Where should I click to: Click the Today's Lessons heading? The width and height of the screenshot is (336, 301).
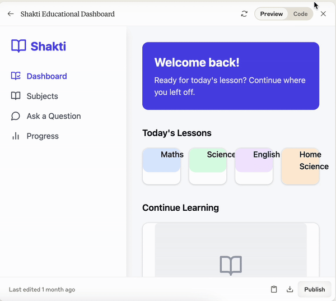(177, 133)
